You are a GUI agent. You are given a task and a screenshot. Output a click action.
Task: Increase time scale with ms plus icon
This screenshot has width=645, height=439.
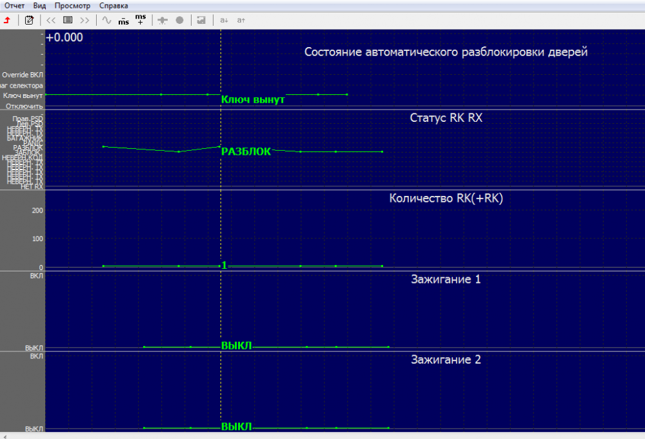(141, 19)
